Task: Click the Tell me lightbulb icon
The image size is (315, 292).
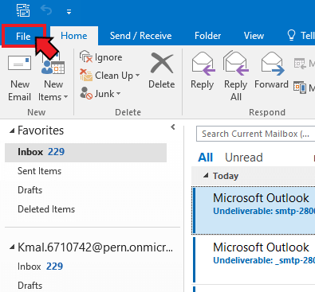Action: [291, 35]
